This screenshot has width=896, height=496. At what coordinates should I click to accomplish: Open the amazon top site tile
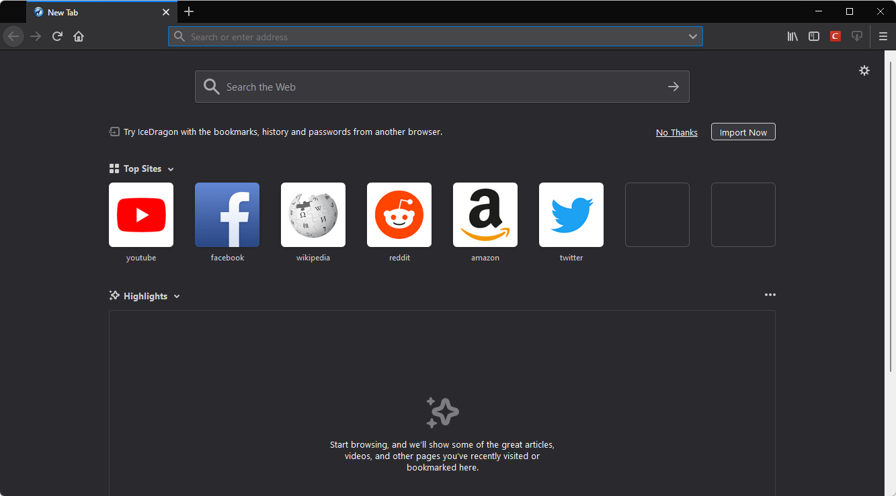click(485, 215)
